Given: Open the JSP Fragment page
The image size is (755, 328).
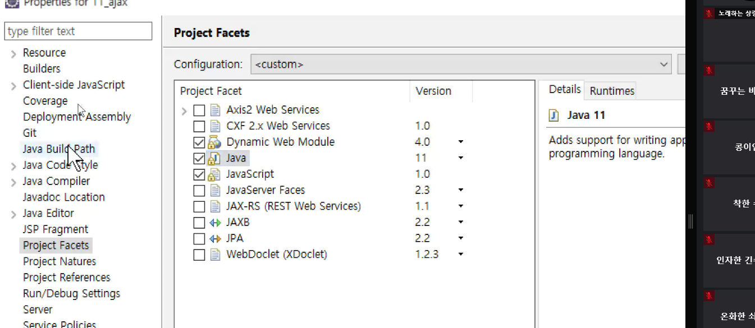Looking at the screenshot, I should click(55, 229).
